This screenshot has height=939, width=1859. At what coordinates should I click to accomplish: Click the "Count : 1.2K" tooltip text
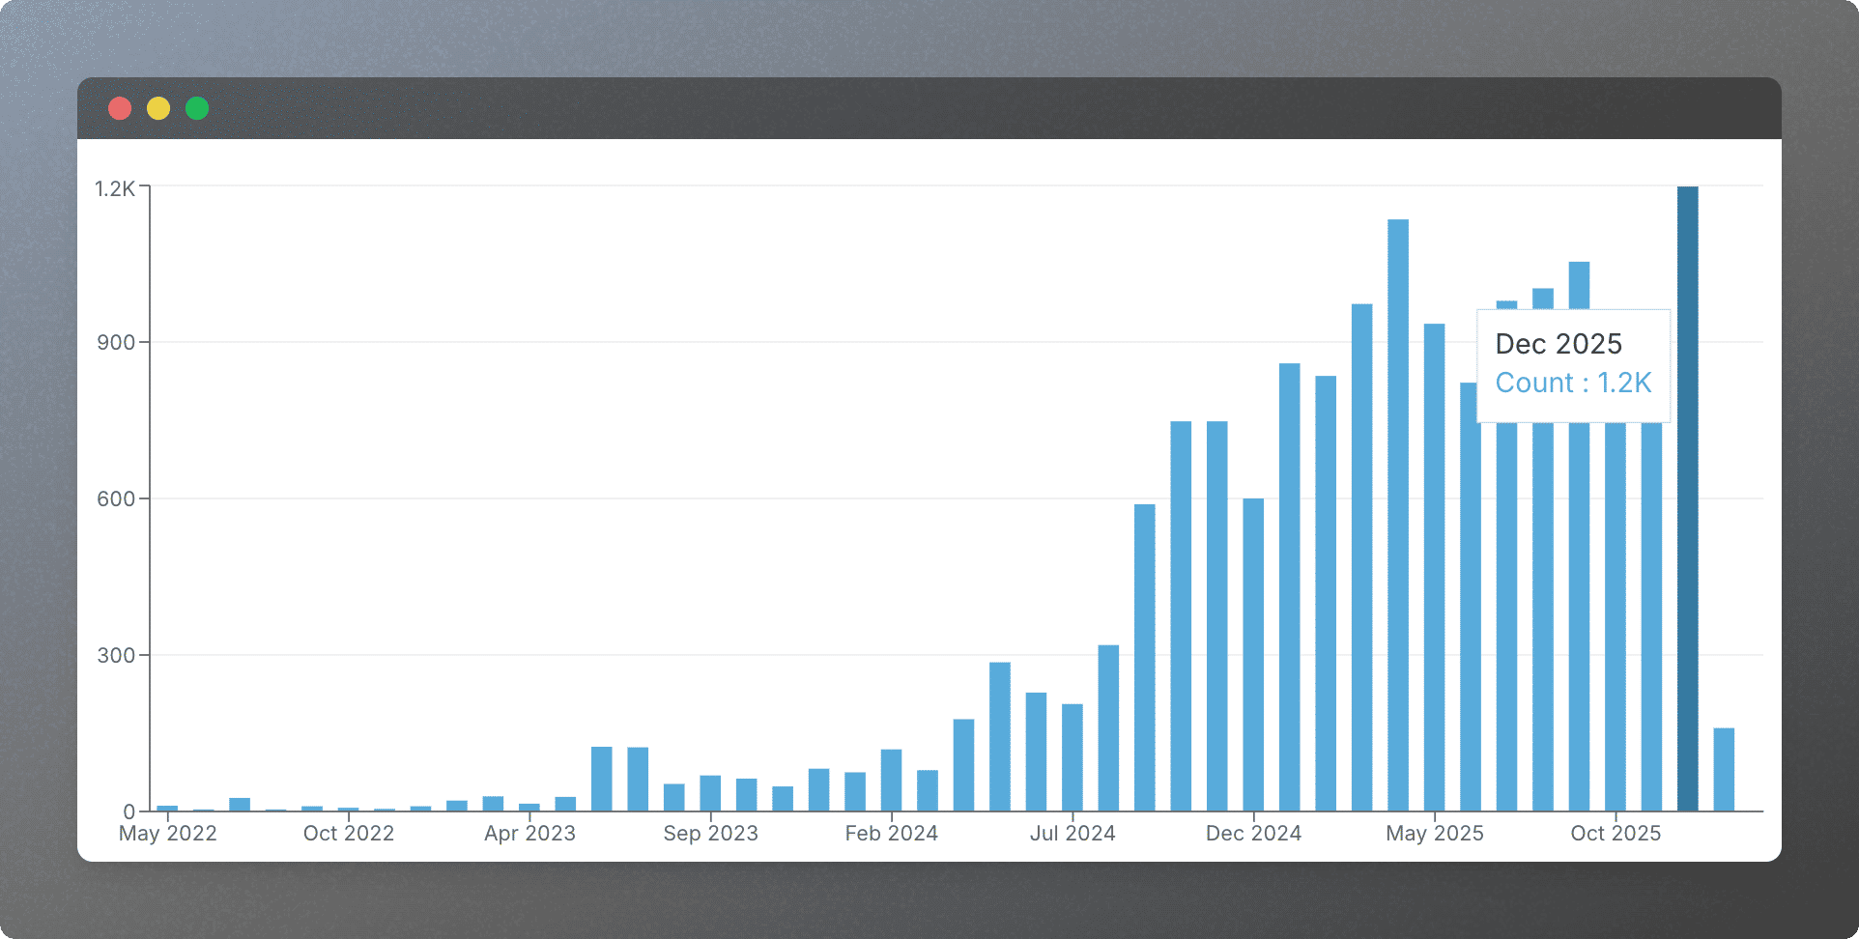(1573, 384)
